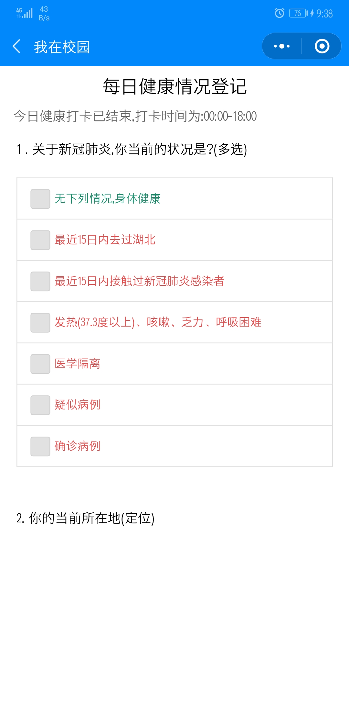Tap the back arrow in header
The image size is (349, 725).
coord(17,46)
